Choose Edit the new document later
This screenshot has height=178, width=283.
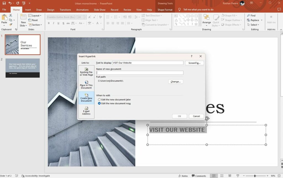coord(99,100)
